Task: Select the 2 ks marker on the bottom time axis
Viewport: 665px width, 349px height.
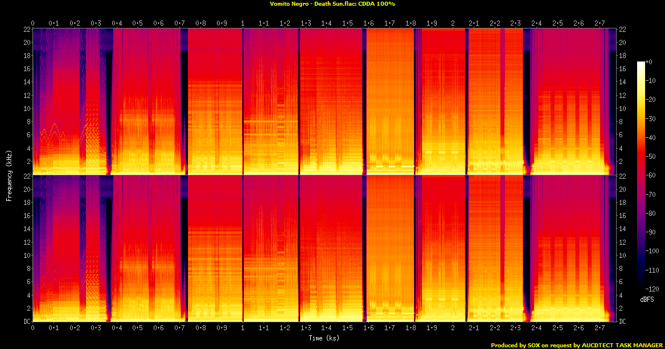Action: 453,329
